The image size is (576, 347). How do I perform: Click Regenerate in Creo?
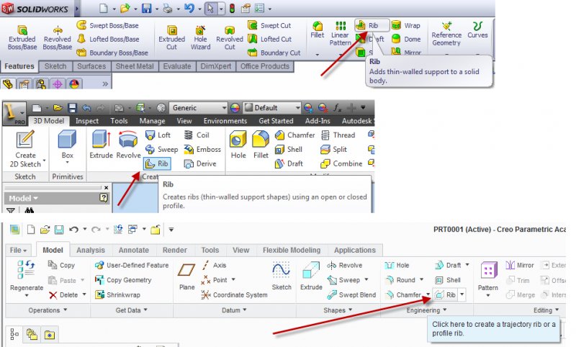pyautogui.click(x=27, y=279)
